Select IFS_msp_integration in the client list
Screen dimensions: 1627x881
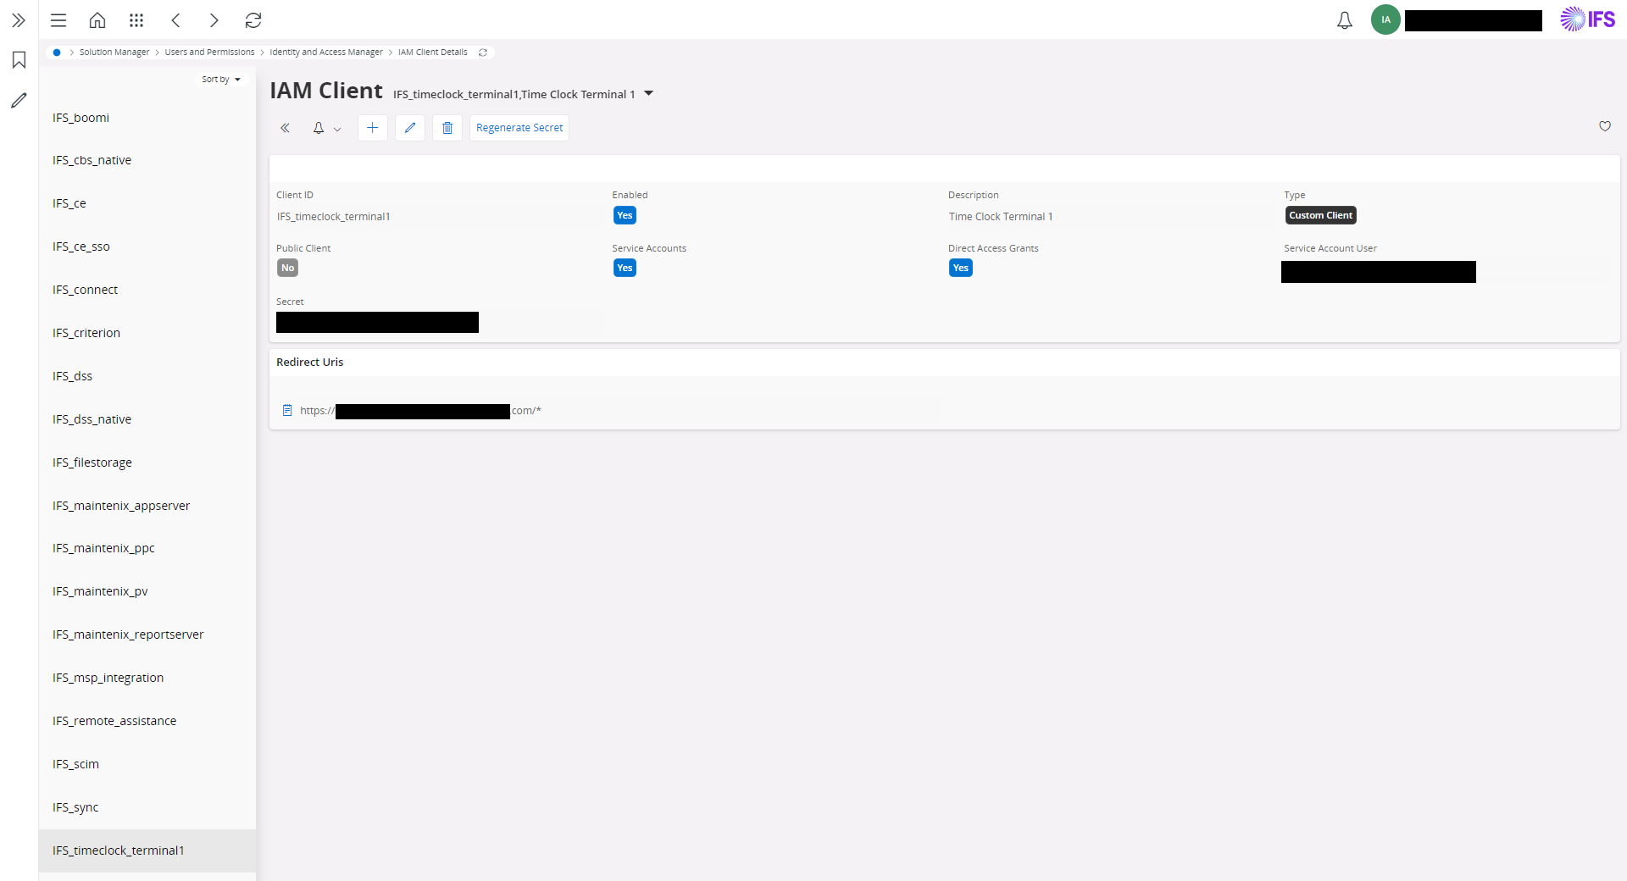pos(147,678)
